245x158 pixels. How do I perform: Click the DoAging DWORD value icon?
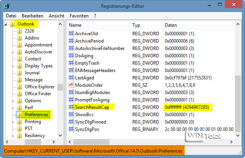[71, 55]
